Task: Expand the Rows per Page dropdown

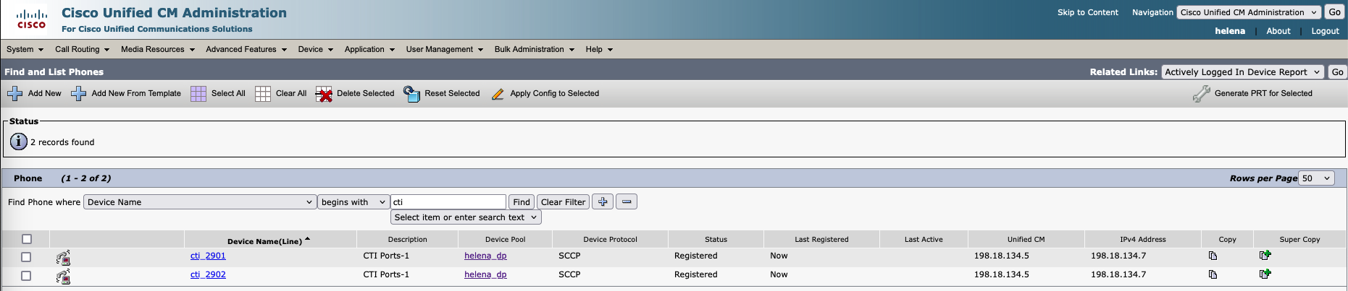Action: click(1316, 178)
